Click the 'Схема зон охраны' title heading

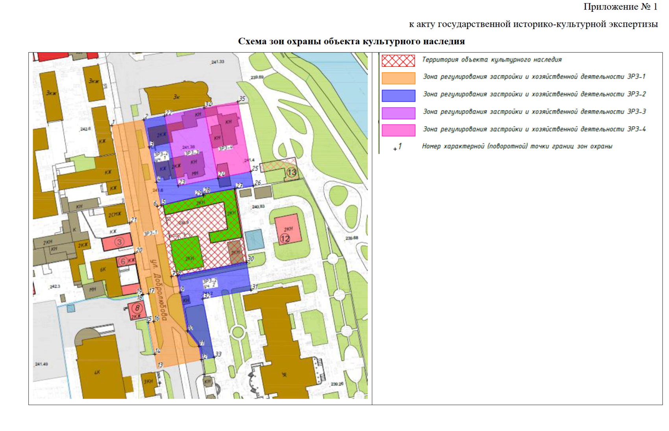[x=351, y=41]
